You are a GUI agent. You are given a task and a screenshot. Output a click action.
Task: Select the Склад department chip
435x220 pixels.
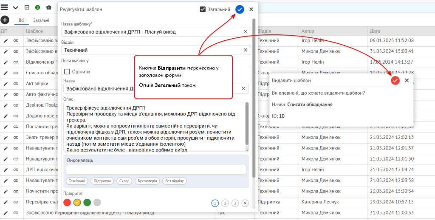[x=124, y=181]
